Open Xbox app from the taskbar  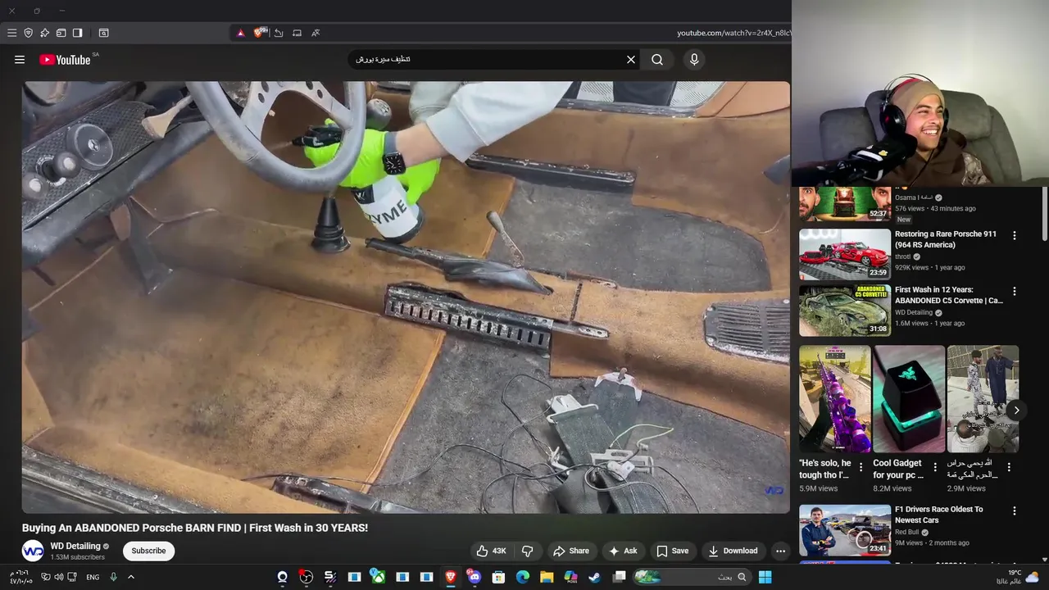378,577
